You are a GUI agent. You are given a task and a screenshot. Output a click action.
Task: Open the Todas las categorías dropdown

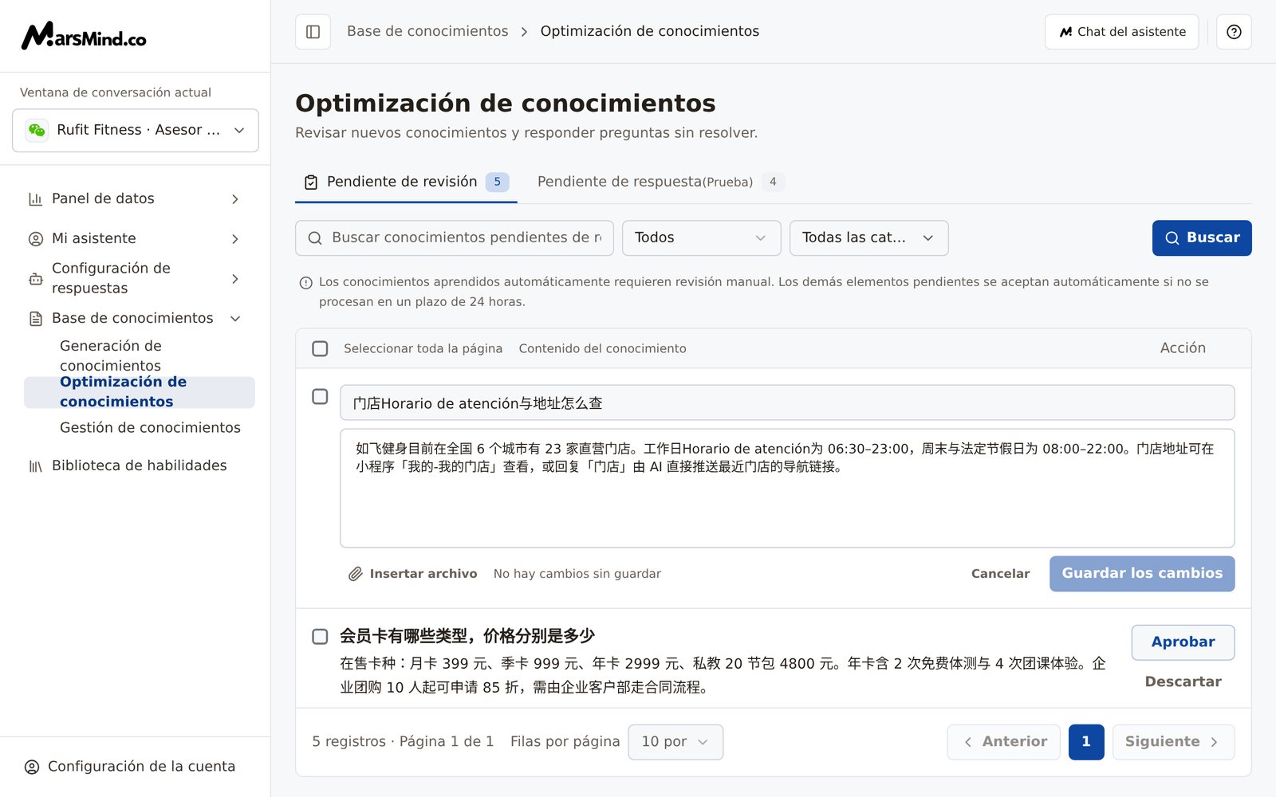[x=868, y=238]
